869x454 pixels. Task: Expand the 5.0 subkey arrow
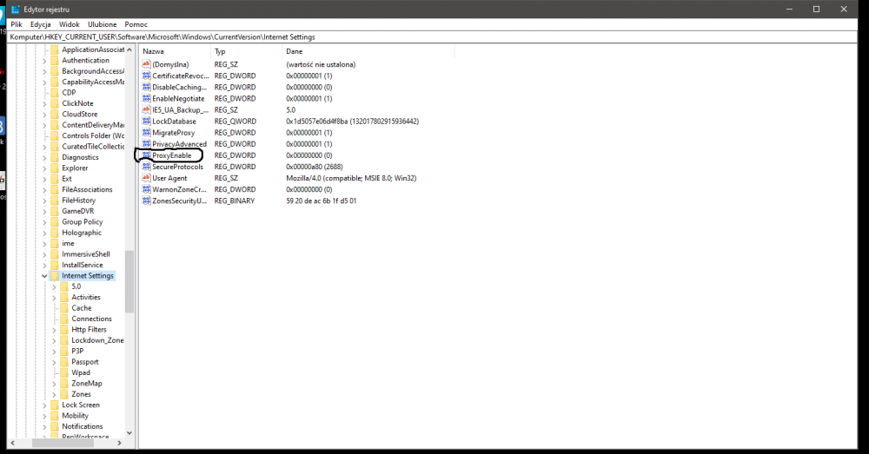(54, 286)
